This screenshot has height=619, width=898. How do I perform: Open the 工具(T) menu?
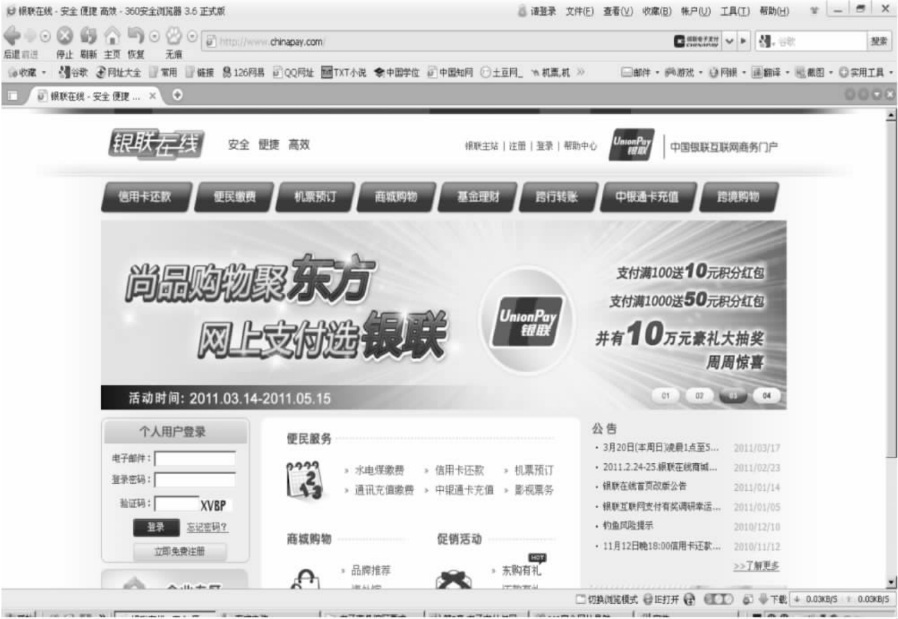click(x=735, y=11)
